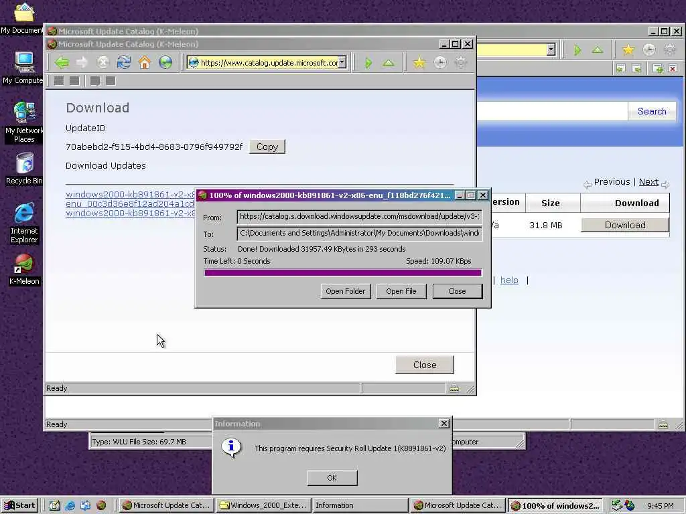Viewport: 686px width, 514px height.
Task: Click Download button in catalog results table
Action: [x=625, y=225]
